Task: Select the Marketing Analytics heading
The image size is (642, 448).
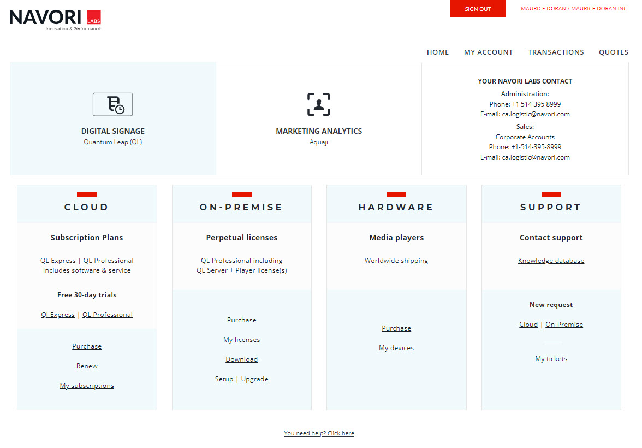Action: pos(319,131)
